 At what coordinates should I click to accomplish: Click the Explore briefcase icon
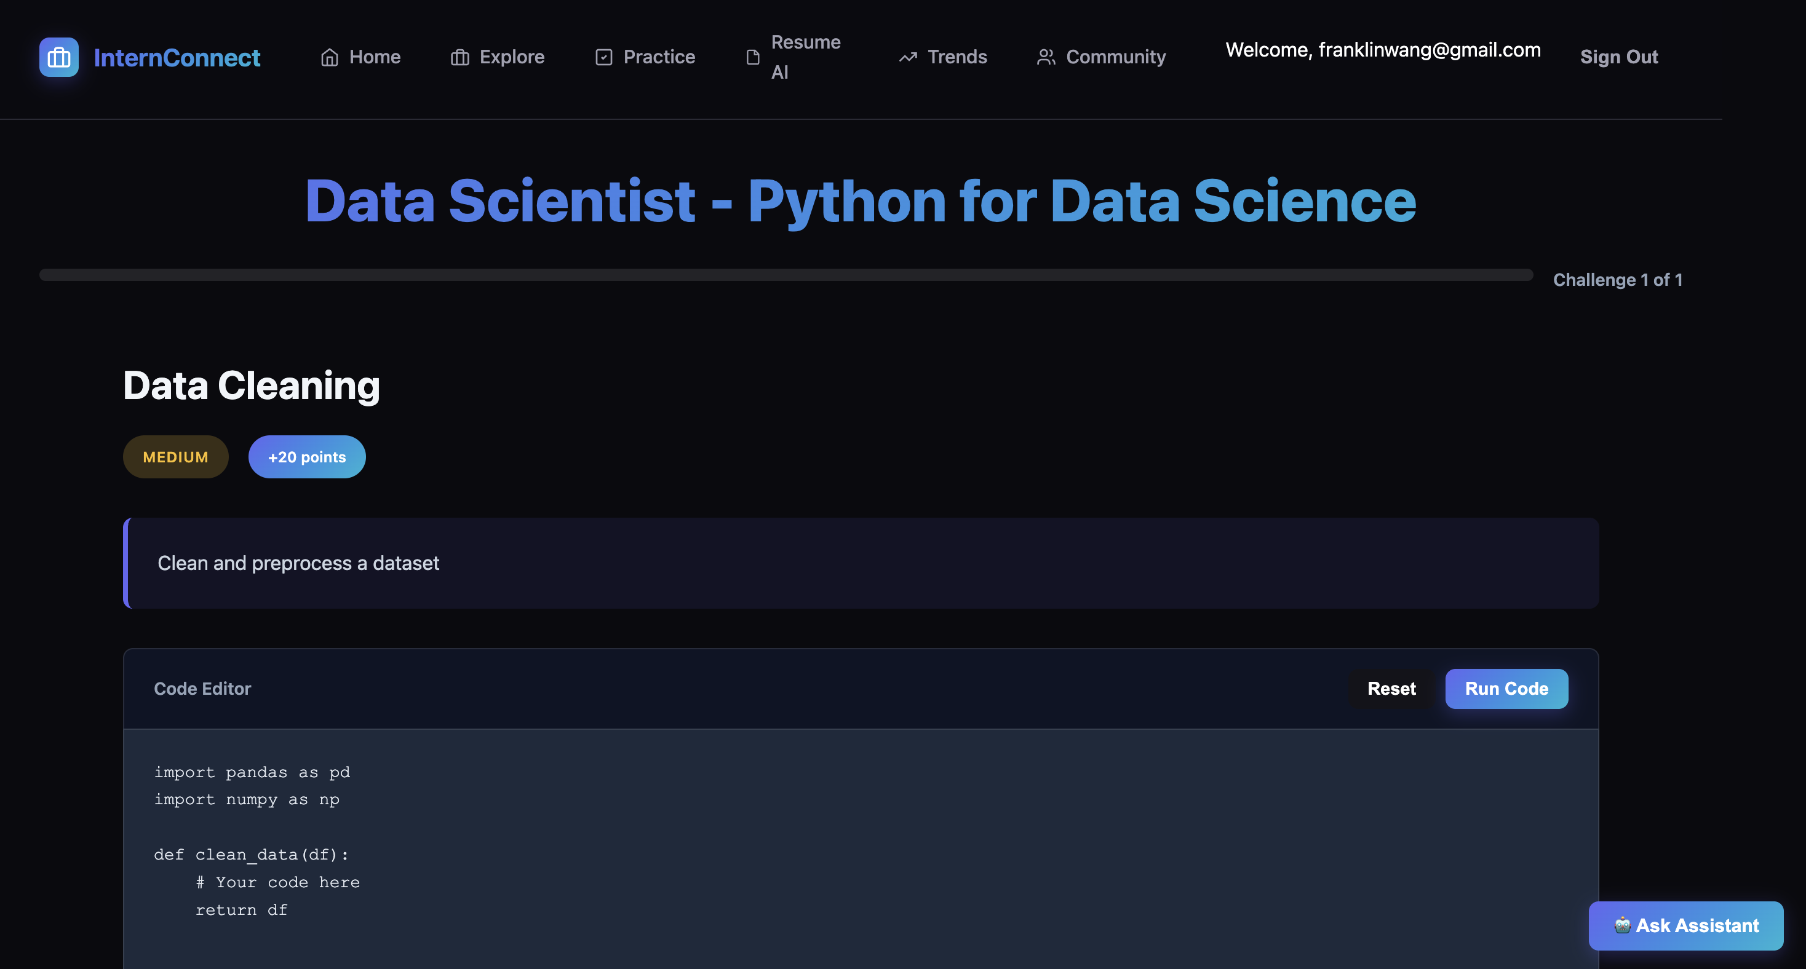tap(460, 57)
